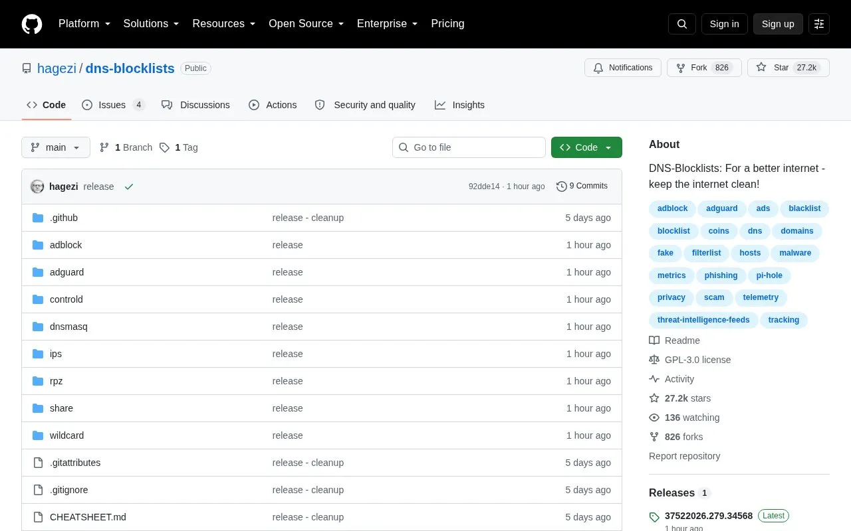This screenshot has height=531, width=851.
Task: Click the scale icon beside GPL-3.0 license
Action: [654, 360]
